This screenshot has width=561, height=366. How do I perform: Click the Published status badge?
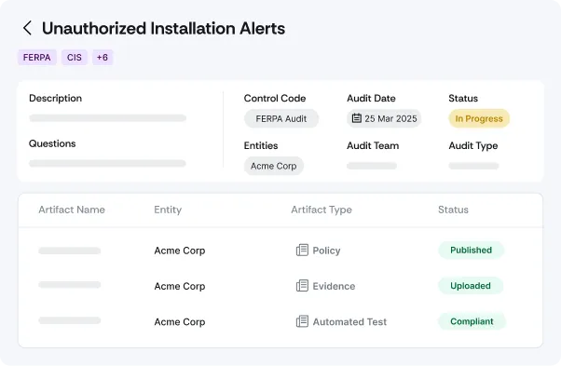click(x=472, y=251)
